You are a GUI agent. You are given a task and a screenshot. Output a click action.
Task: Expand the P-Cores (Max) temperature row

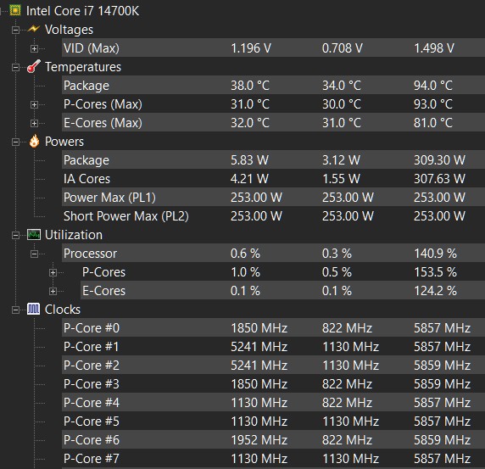coord(34,104)
